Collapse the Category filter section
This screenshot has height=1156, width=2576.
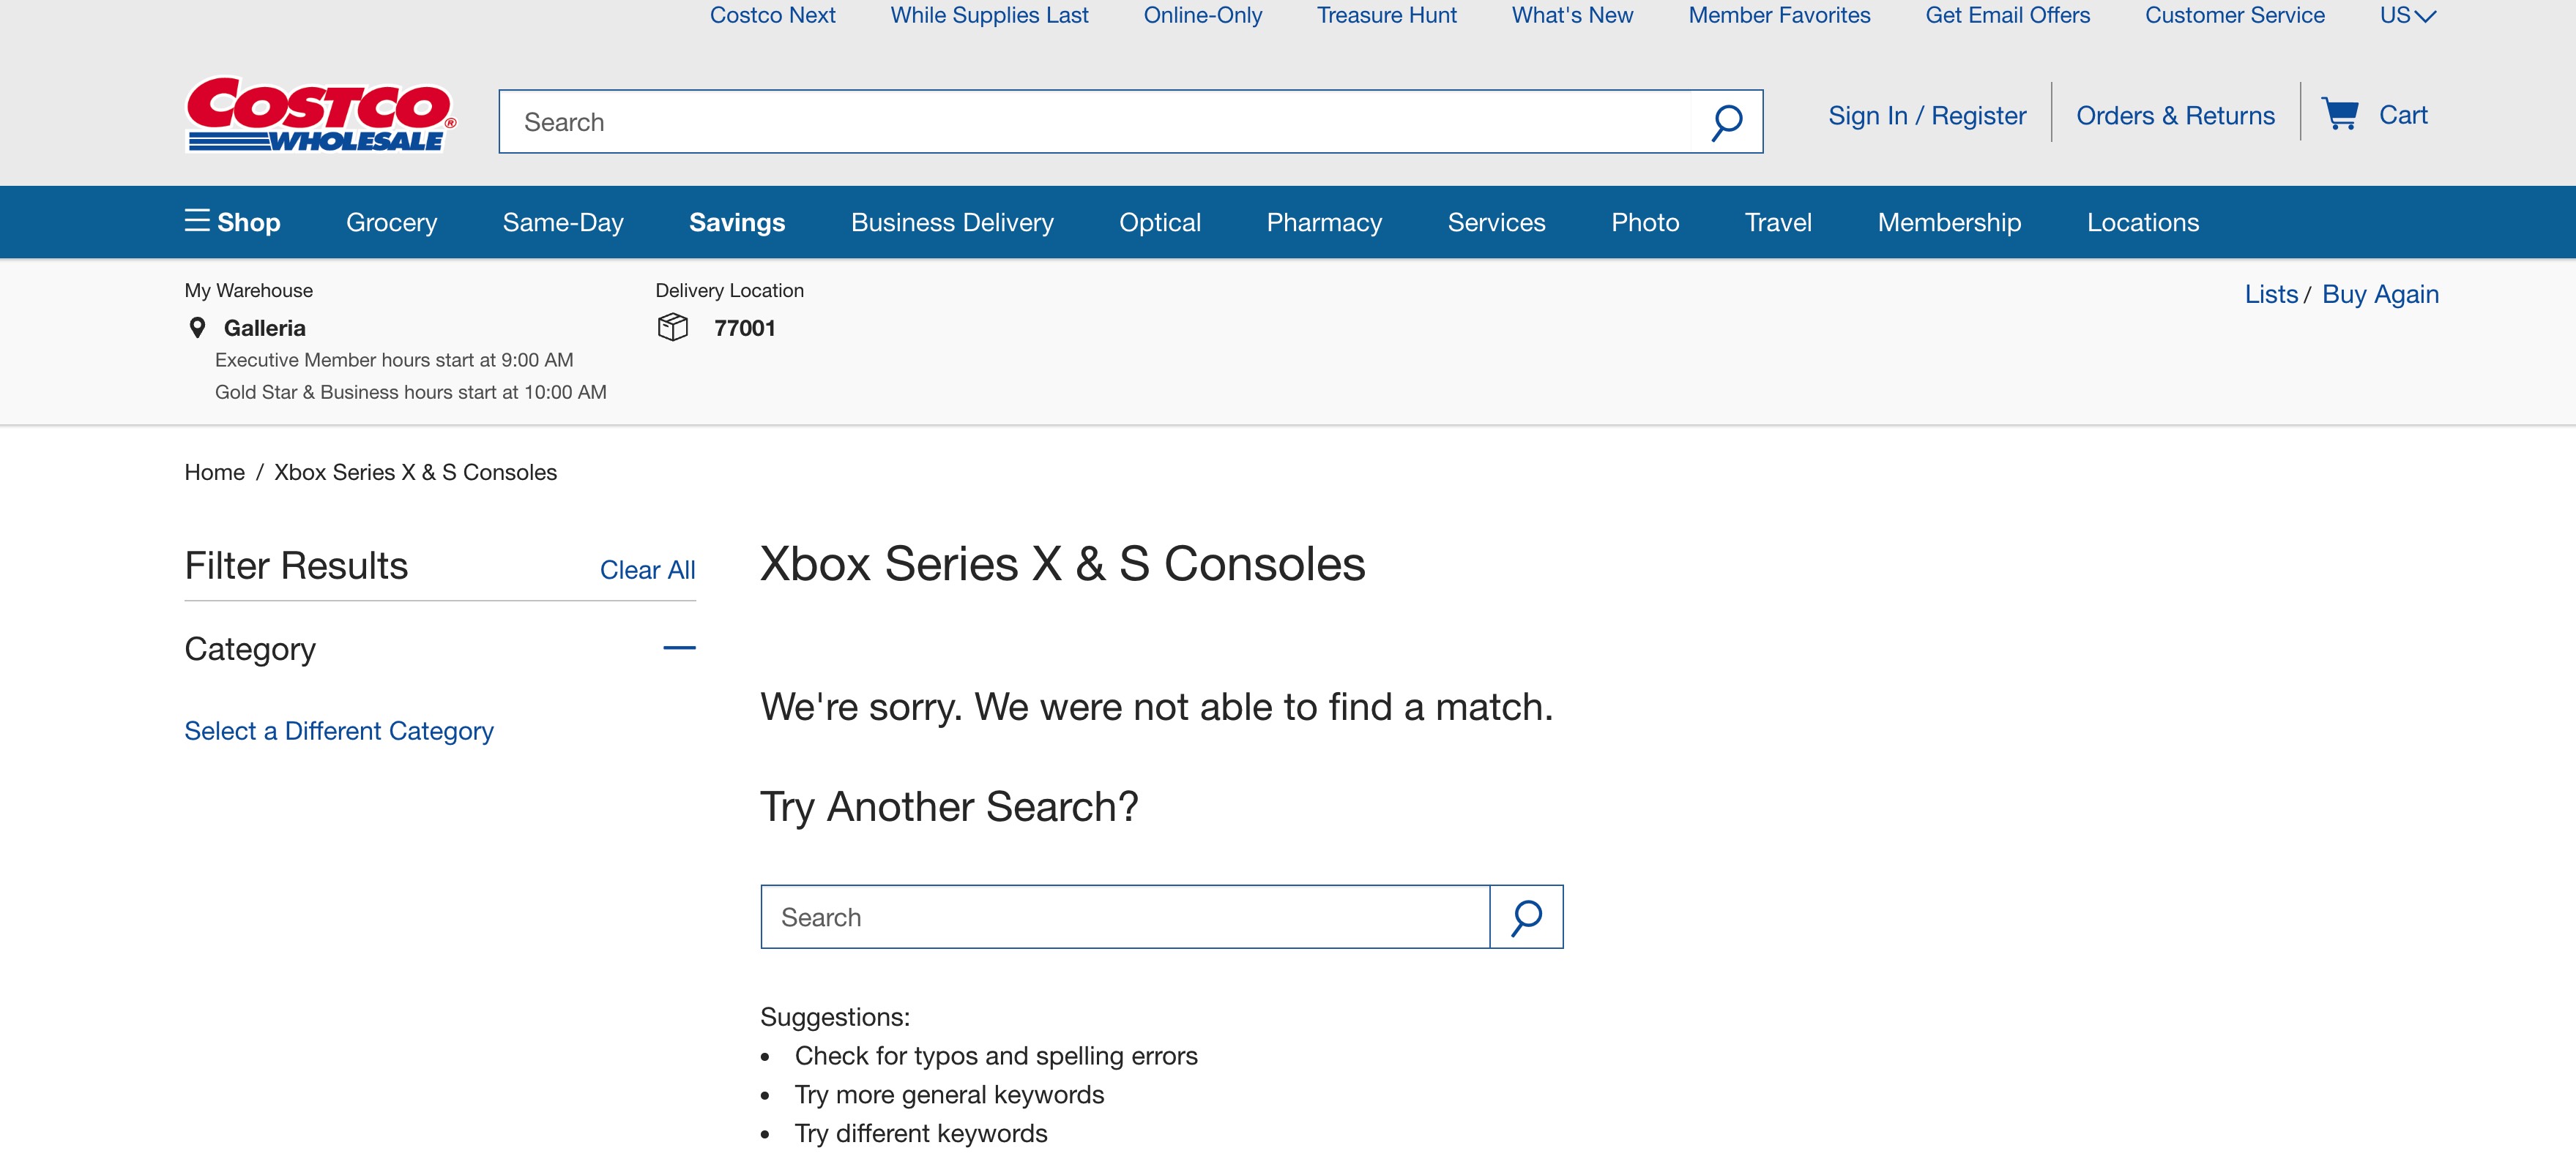679,648
